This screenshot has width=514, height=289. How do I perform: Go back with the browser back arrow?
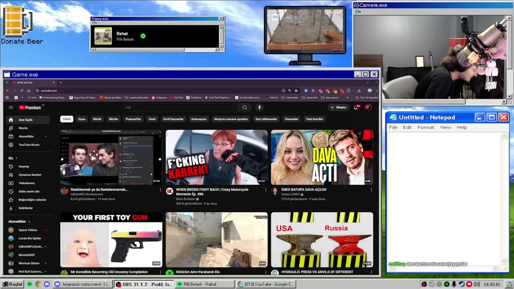coord(7,91)
